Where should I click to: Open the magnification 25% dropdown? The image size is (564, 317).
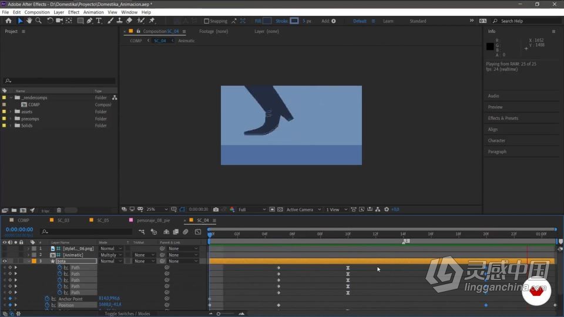(157, 210)
